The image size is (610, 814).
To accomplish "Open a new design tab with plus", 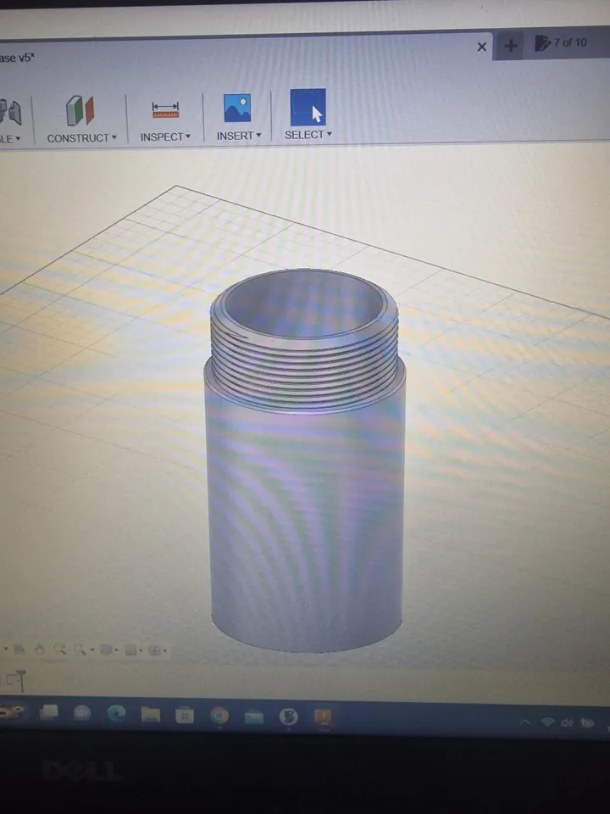I will click(511, 46).
